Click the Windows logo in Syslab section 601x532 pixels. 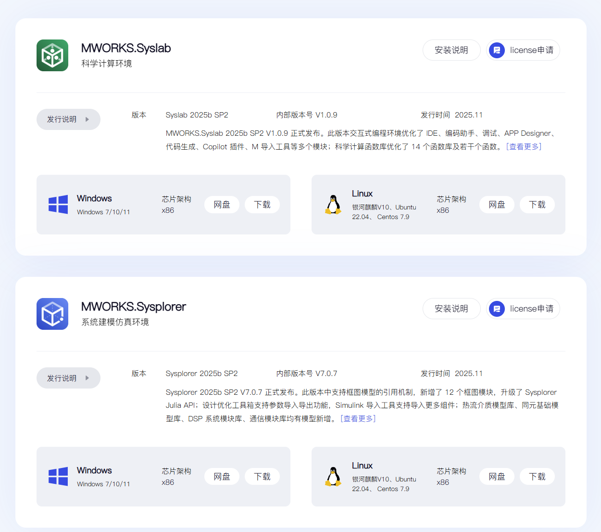pos(58,205)
